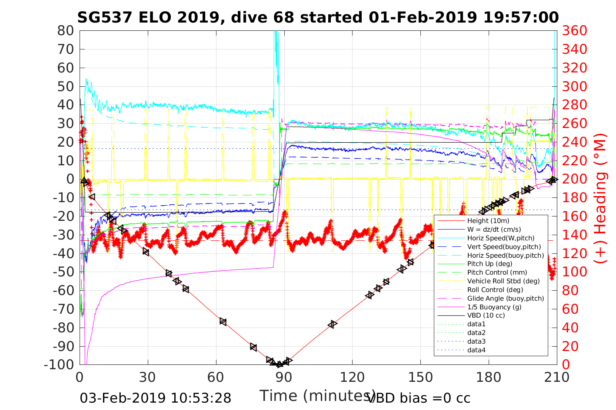The width and height of the screenshot is (616, 410).
Task: Click the "03-Feb-2019 10:53:28" timestamp text
Action: tap(155, 398)
